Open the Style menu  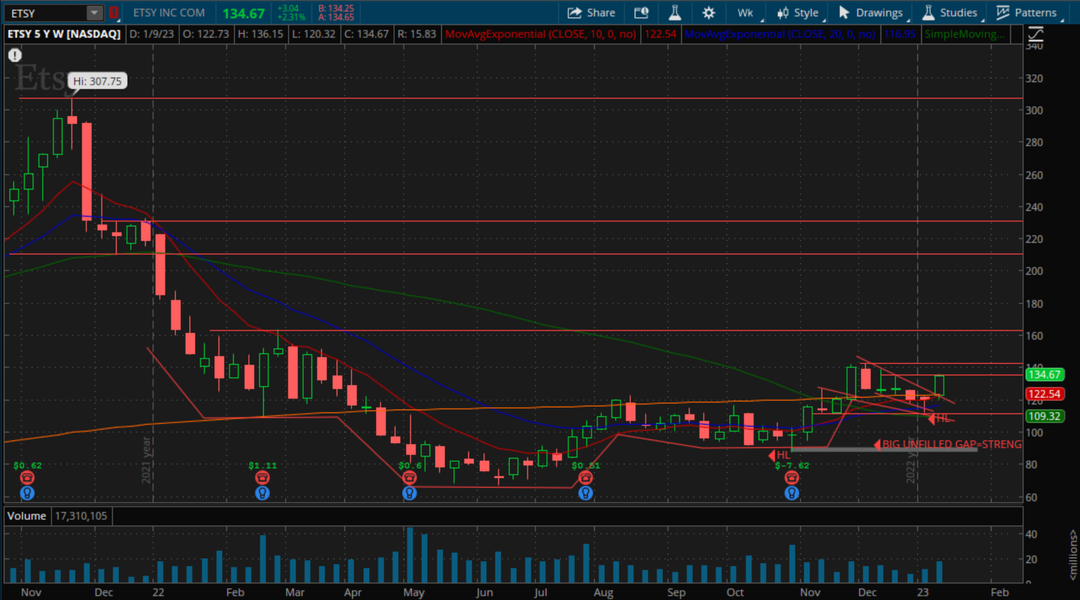click(799, 13)
